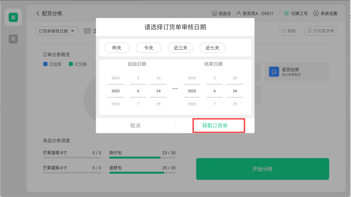This screenshot has width=351, height=197.
Task: Pick year 2024 in 结束日期 column
Action: pyautogui.click(x=192, y=78)
